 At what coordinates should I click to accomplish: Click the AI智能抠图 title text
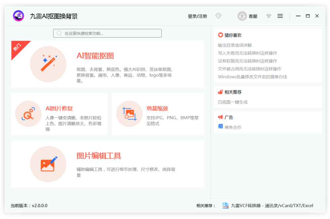tap(95, 56)
